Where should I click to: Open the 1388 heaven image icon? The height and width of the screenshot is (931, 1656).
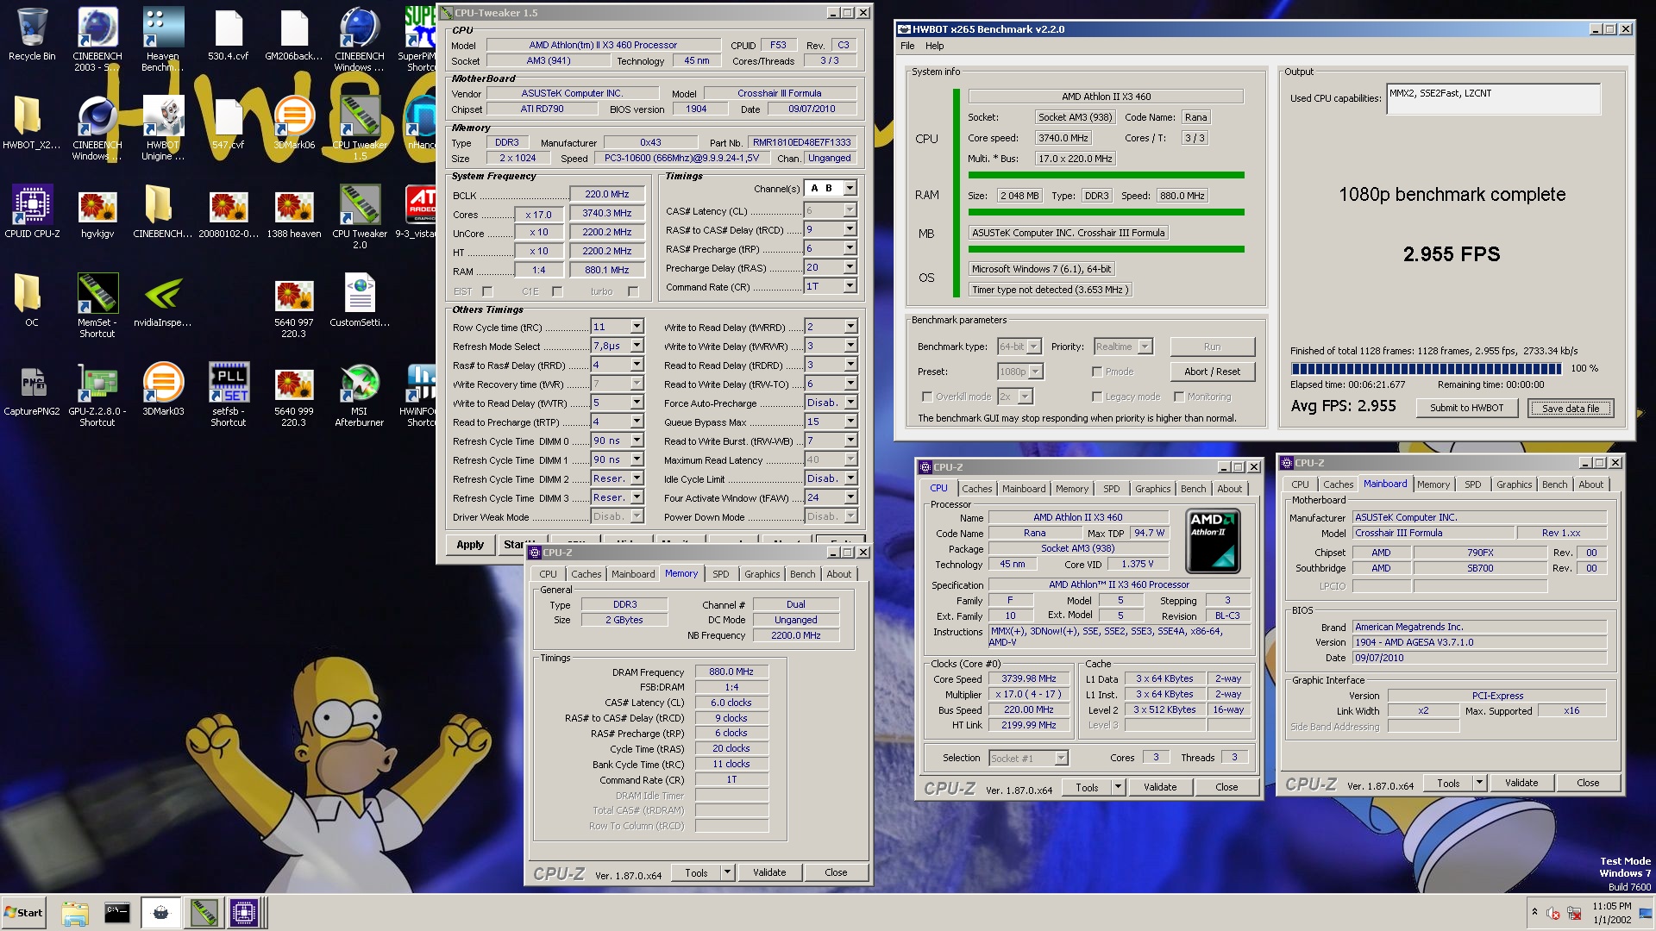tap(294, 211)
